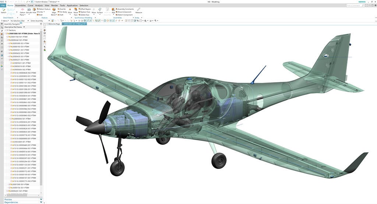Click the Find a Command search field

(x=358, y=6)
